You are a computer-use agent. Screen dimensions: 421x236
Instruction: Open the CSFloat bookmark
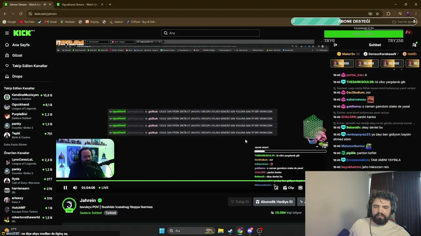tap(141, 22)
